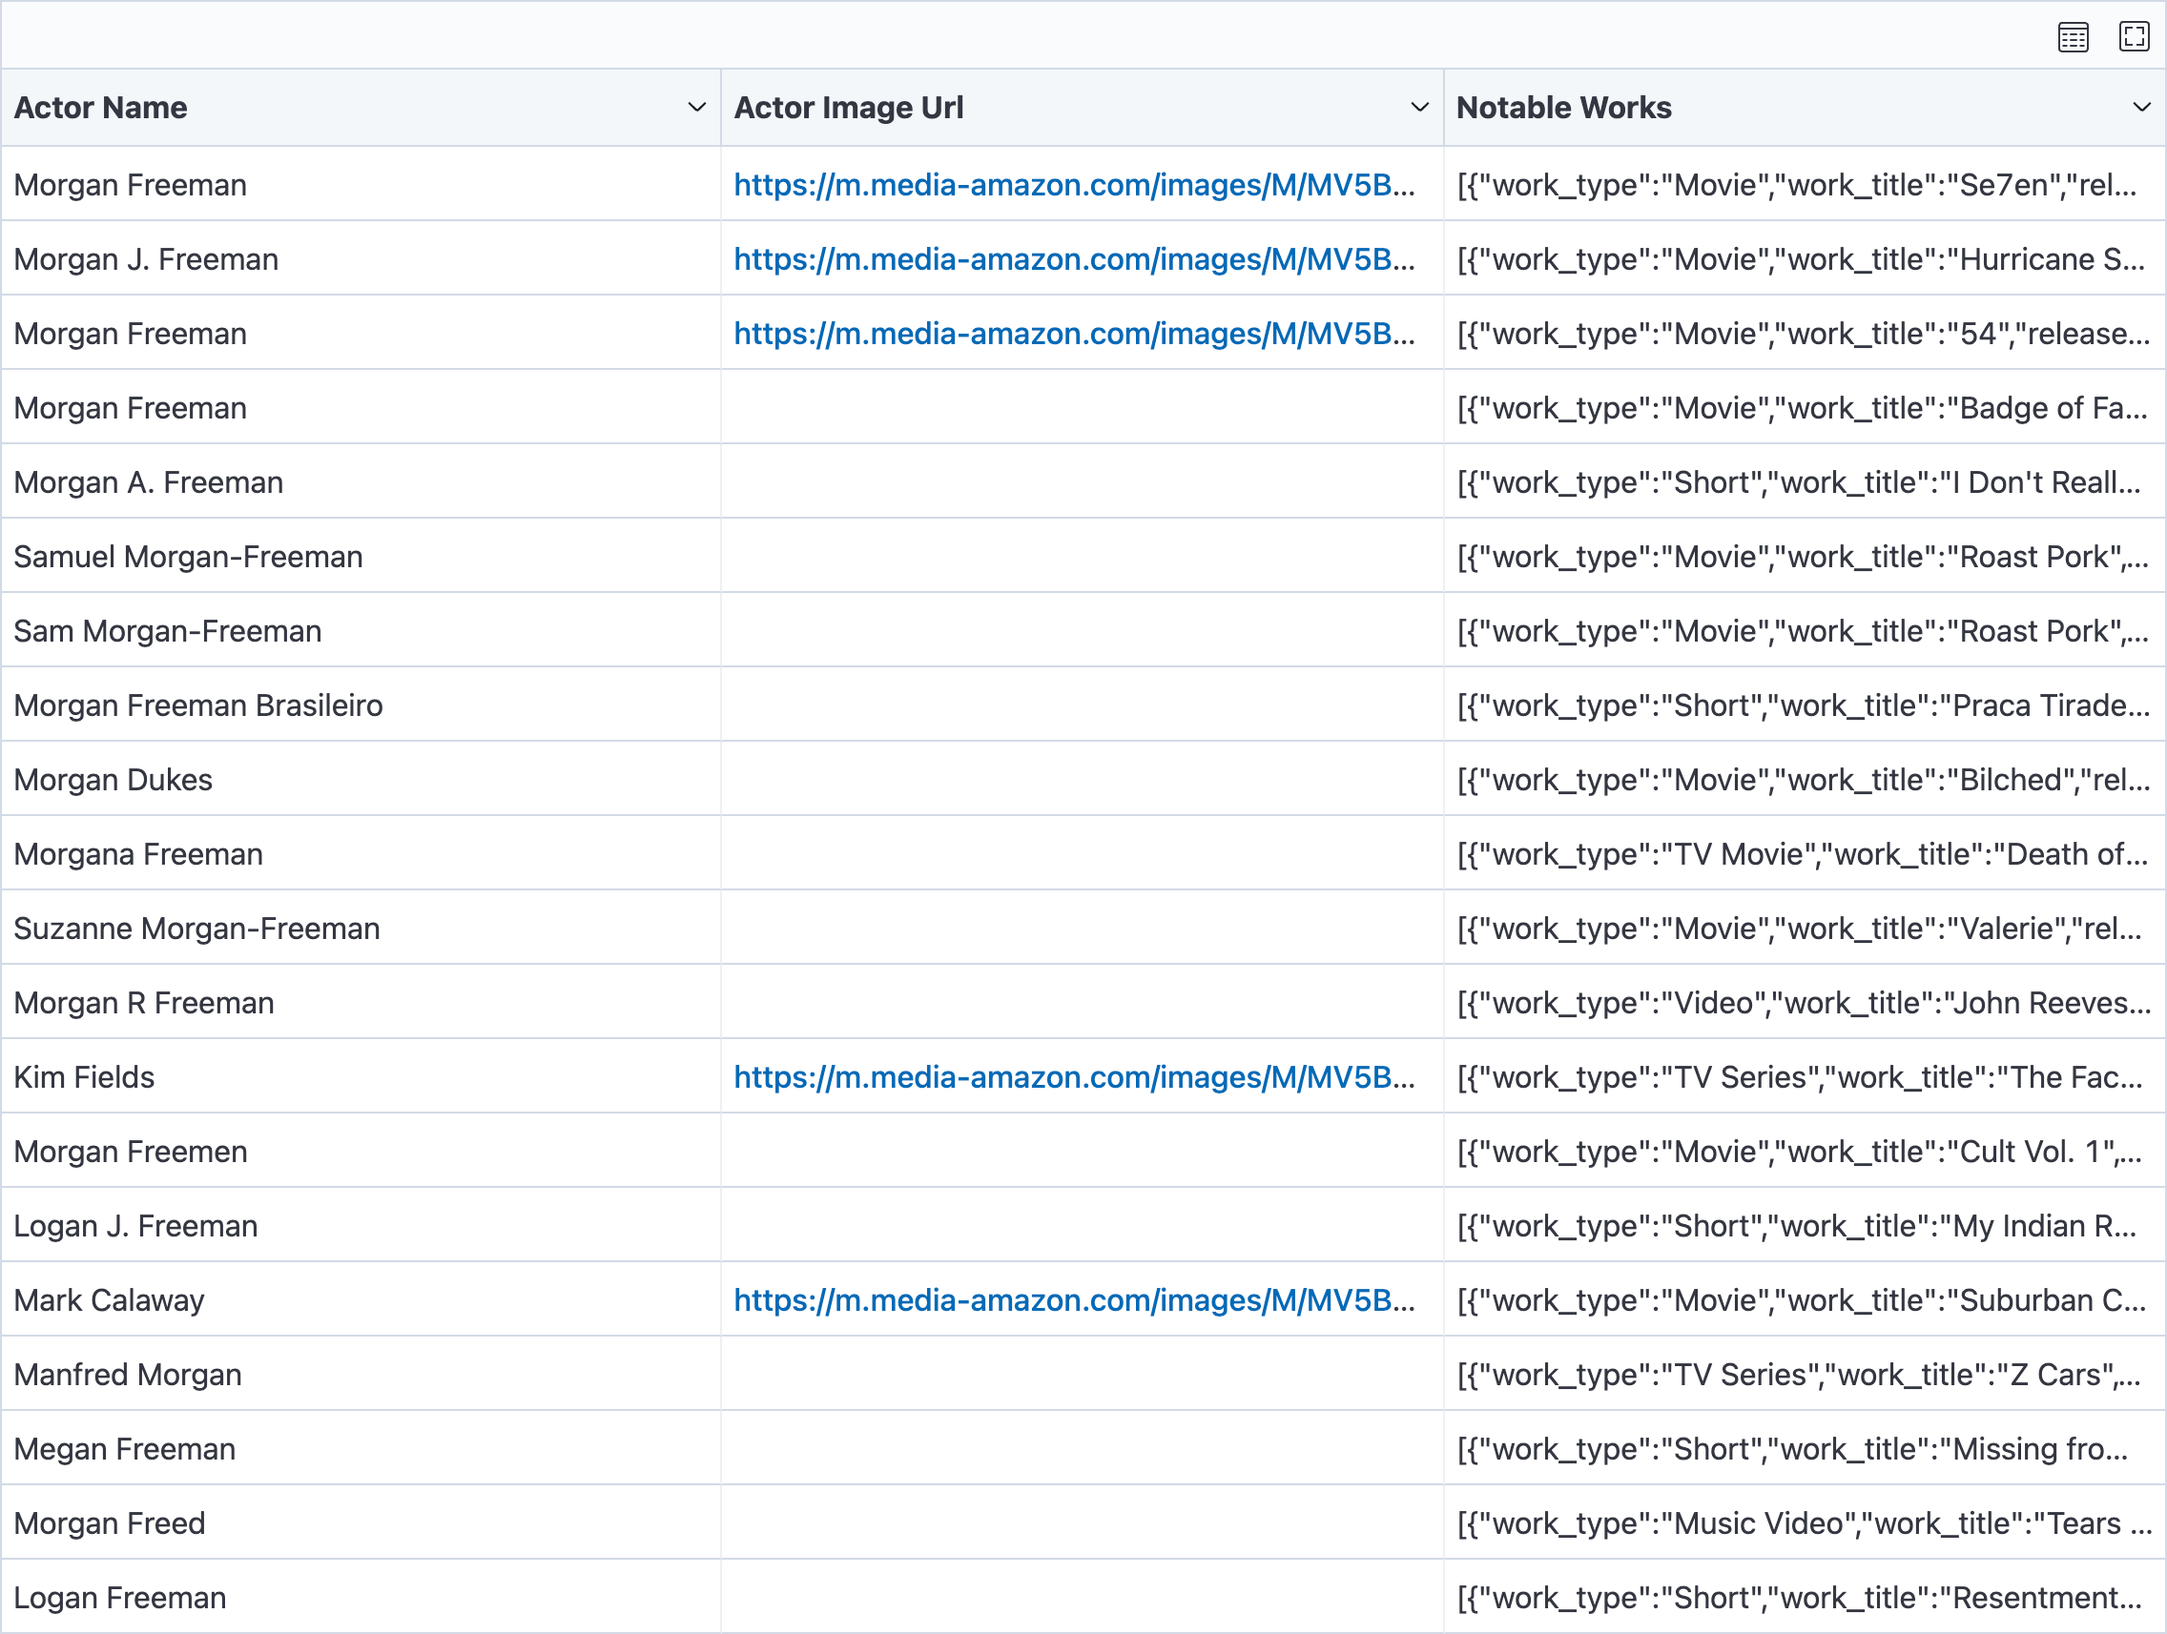Screen dimensions: 2167x1634
Task: Open Morgan J. Freeman's image URL
Action: tap(1074, 259)
